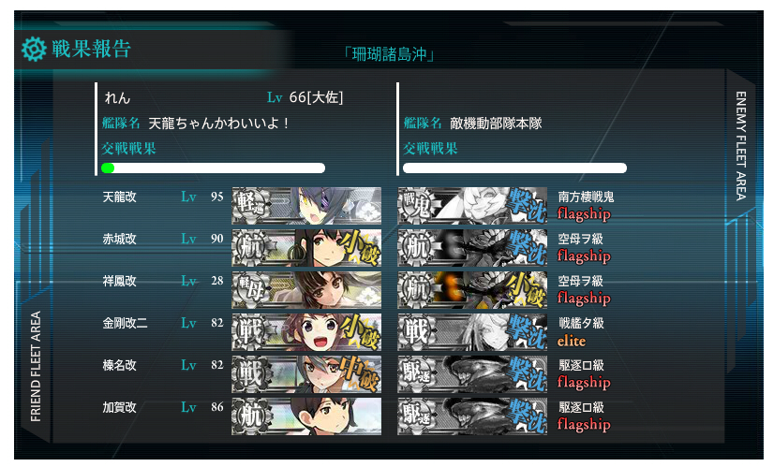774x467 pixels.
Task: Click the 撃沈 stamp on 南方棲戦鬼's banner
Action: pos(528,205)
